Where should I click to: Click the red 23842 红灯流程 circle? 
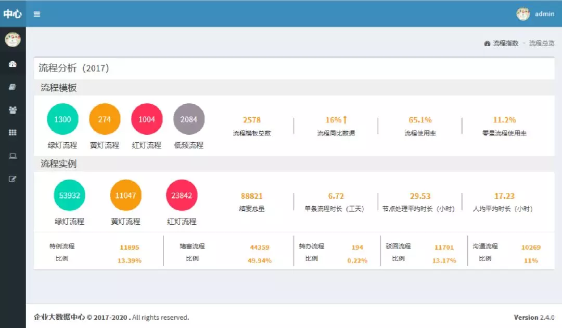pos(182,196)
